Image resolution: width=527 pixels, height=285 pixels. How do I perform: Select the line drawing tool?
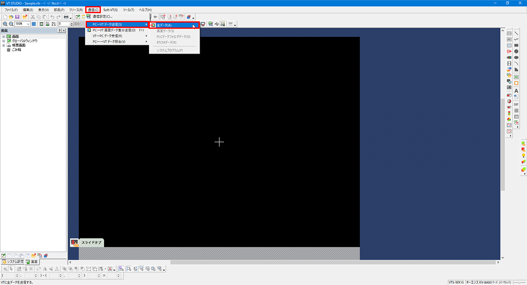[516, 33]
